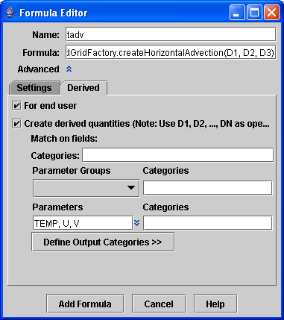Toggle Create derived quantities checkbox
Image resolution: width=284 pixels, height=320 pixels.
pos(16,124)
